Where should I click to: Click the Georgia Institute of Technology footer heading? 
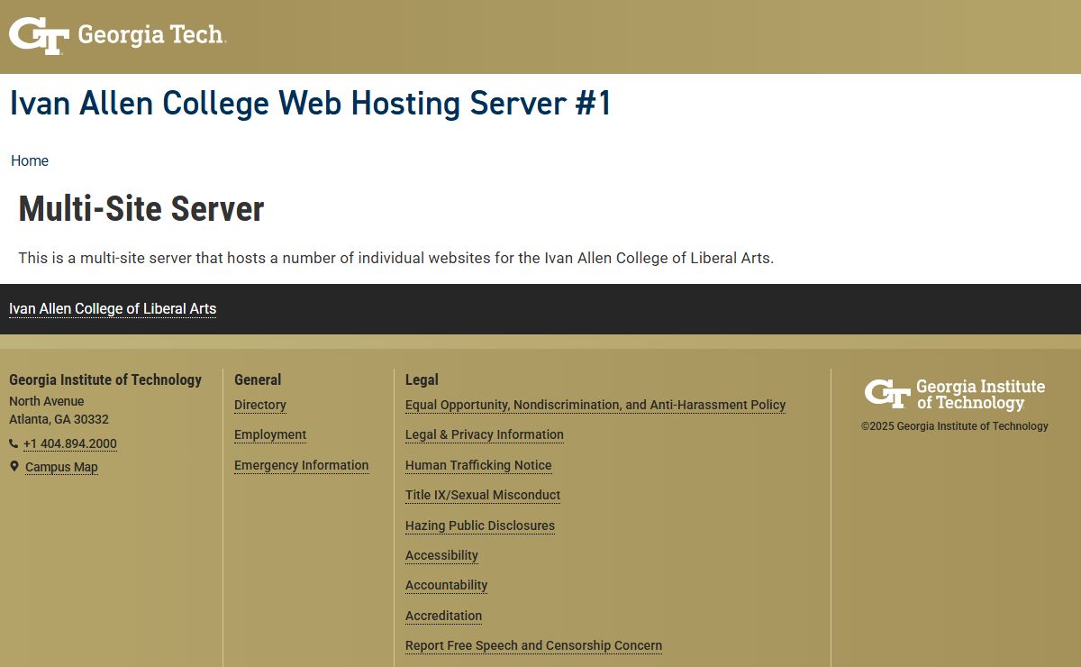coord(105,379)
